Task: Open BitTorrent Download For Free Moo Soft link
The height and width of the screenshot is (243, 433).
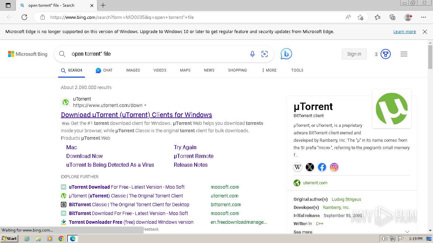Action: pyautogui.click(x=129, y=213)
